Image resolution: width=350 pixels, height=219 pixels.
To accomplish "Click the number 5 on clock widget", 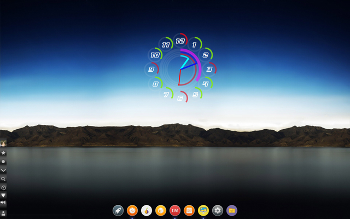I will (195, 95).
